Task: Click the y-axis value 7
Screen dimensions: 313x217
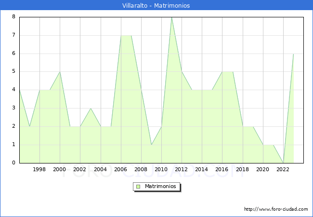Action: point(14,35)
